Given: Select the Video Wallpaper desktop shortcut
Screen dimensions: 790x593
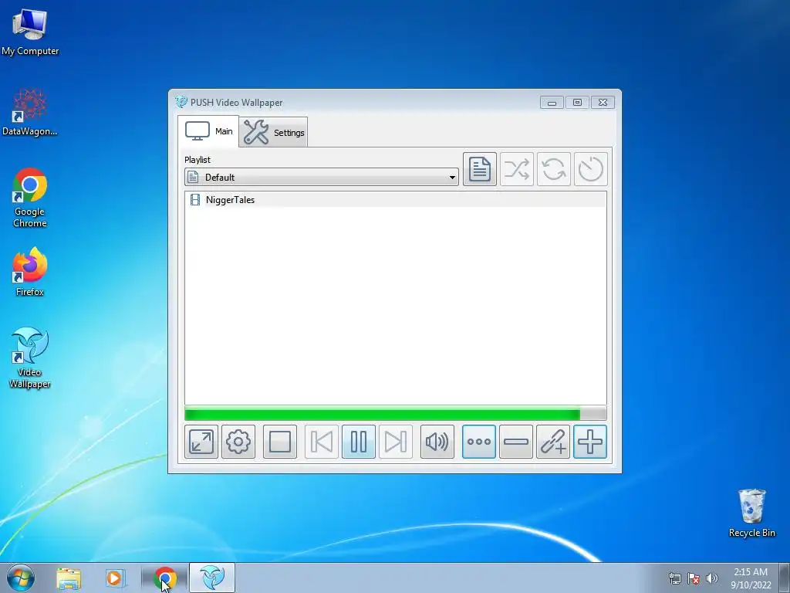Looking at the screenshot, I should [30, 357].
